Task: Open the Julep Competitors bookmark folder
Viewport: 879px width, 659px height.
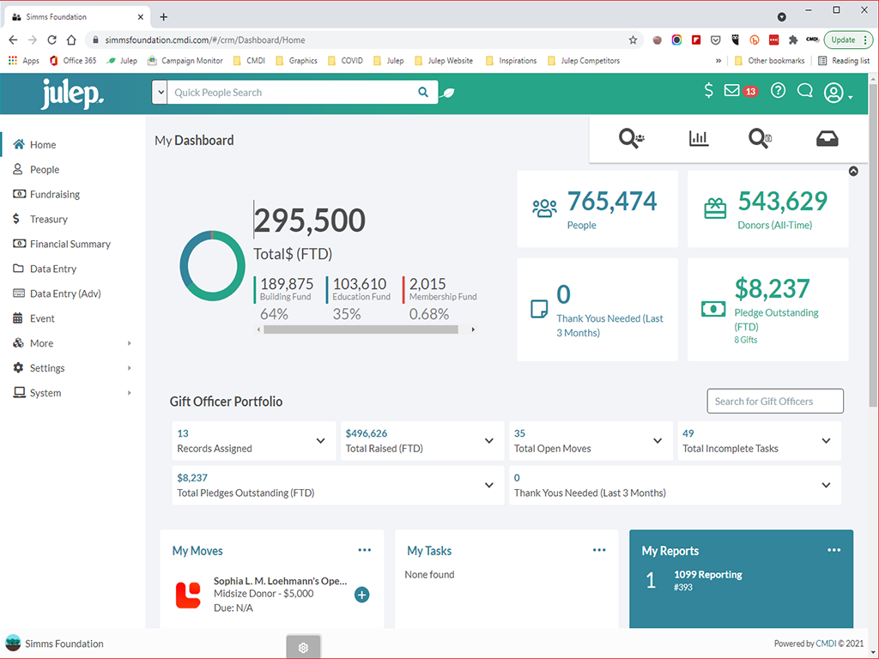Action: [584, 61]
